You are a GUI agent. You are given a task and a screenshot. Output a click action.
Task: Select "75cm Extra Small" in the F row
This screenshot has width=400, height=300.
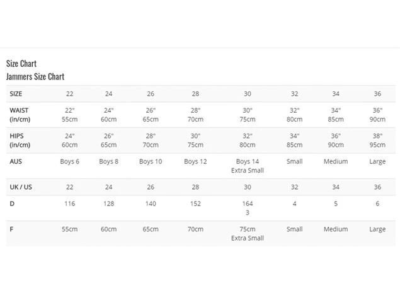coord(247,234)
